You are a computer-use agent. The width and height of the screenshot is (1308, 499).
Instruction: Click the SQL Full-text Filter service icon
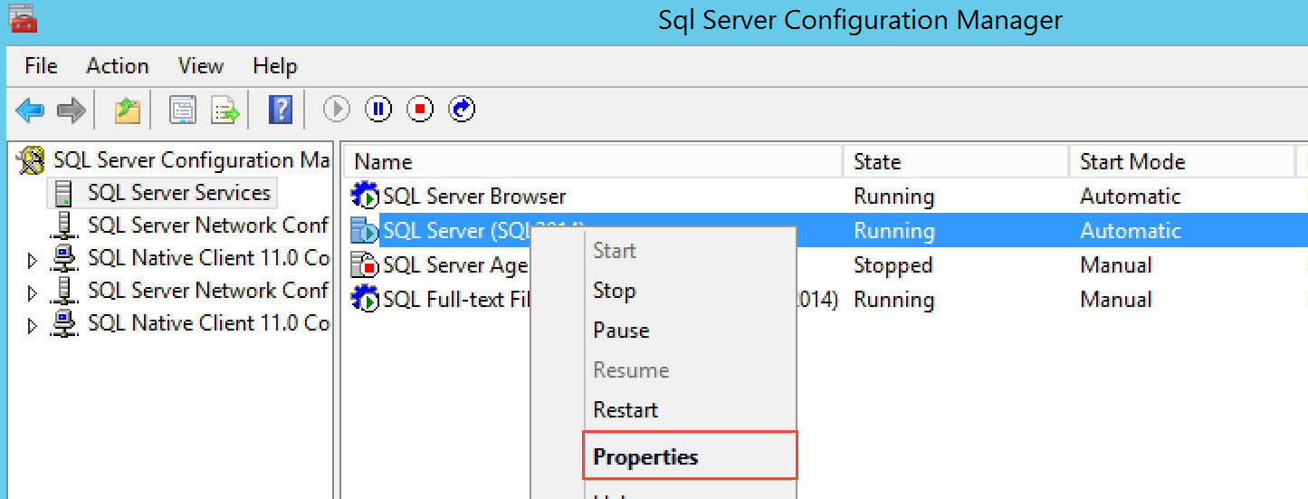pyautogui.click(x=365, y=299)
